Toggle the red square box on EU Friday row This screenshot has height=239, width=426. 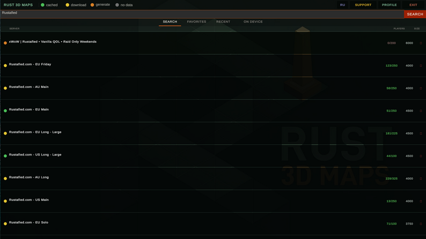tap(421, 66)
